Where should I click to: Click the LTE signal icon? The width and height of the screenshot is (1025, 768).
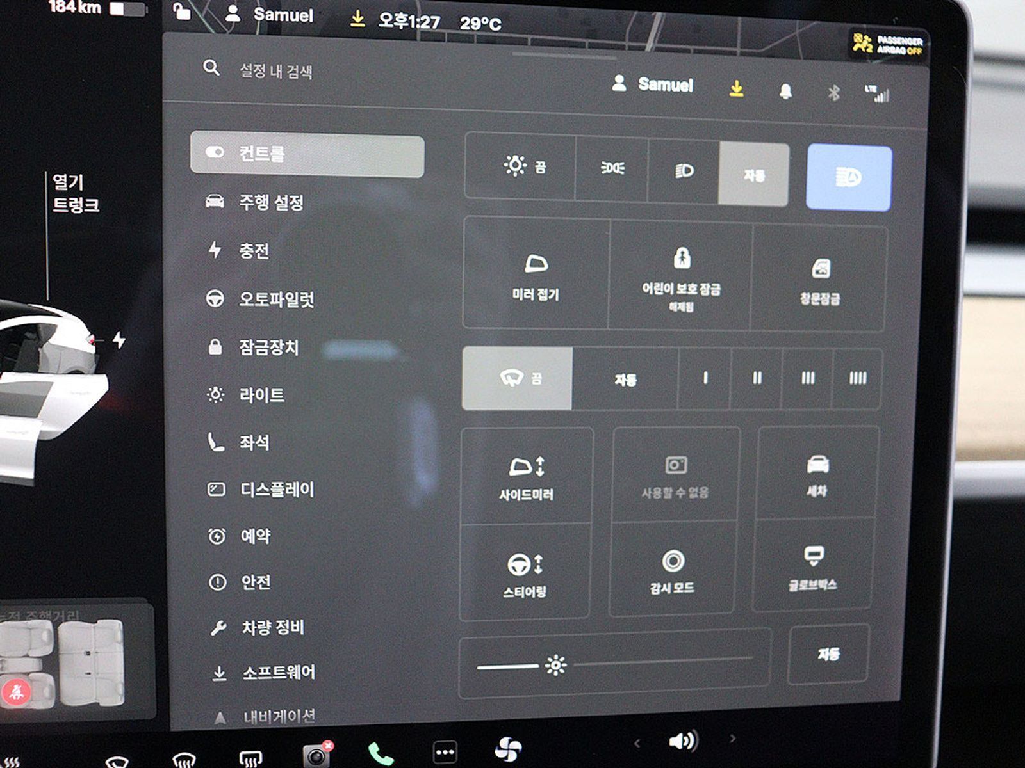[877, 94]
